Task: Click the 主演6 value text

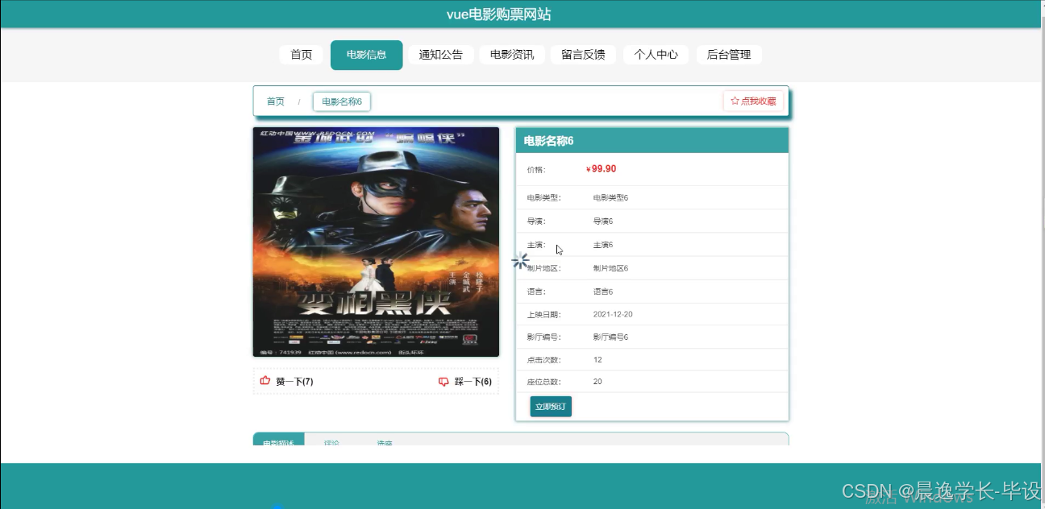Action: coord(603,245)
